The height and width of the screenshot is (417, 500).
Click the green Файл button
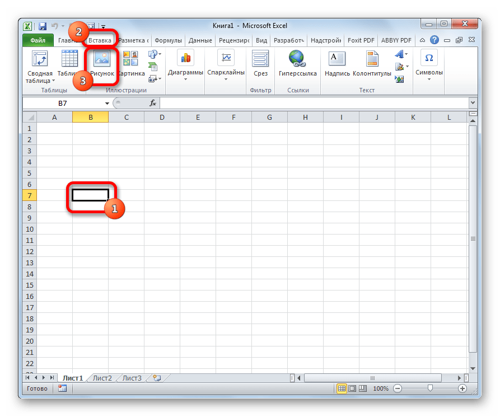pyautogui.click(x=38, y=40)
